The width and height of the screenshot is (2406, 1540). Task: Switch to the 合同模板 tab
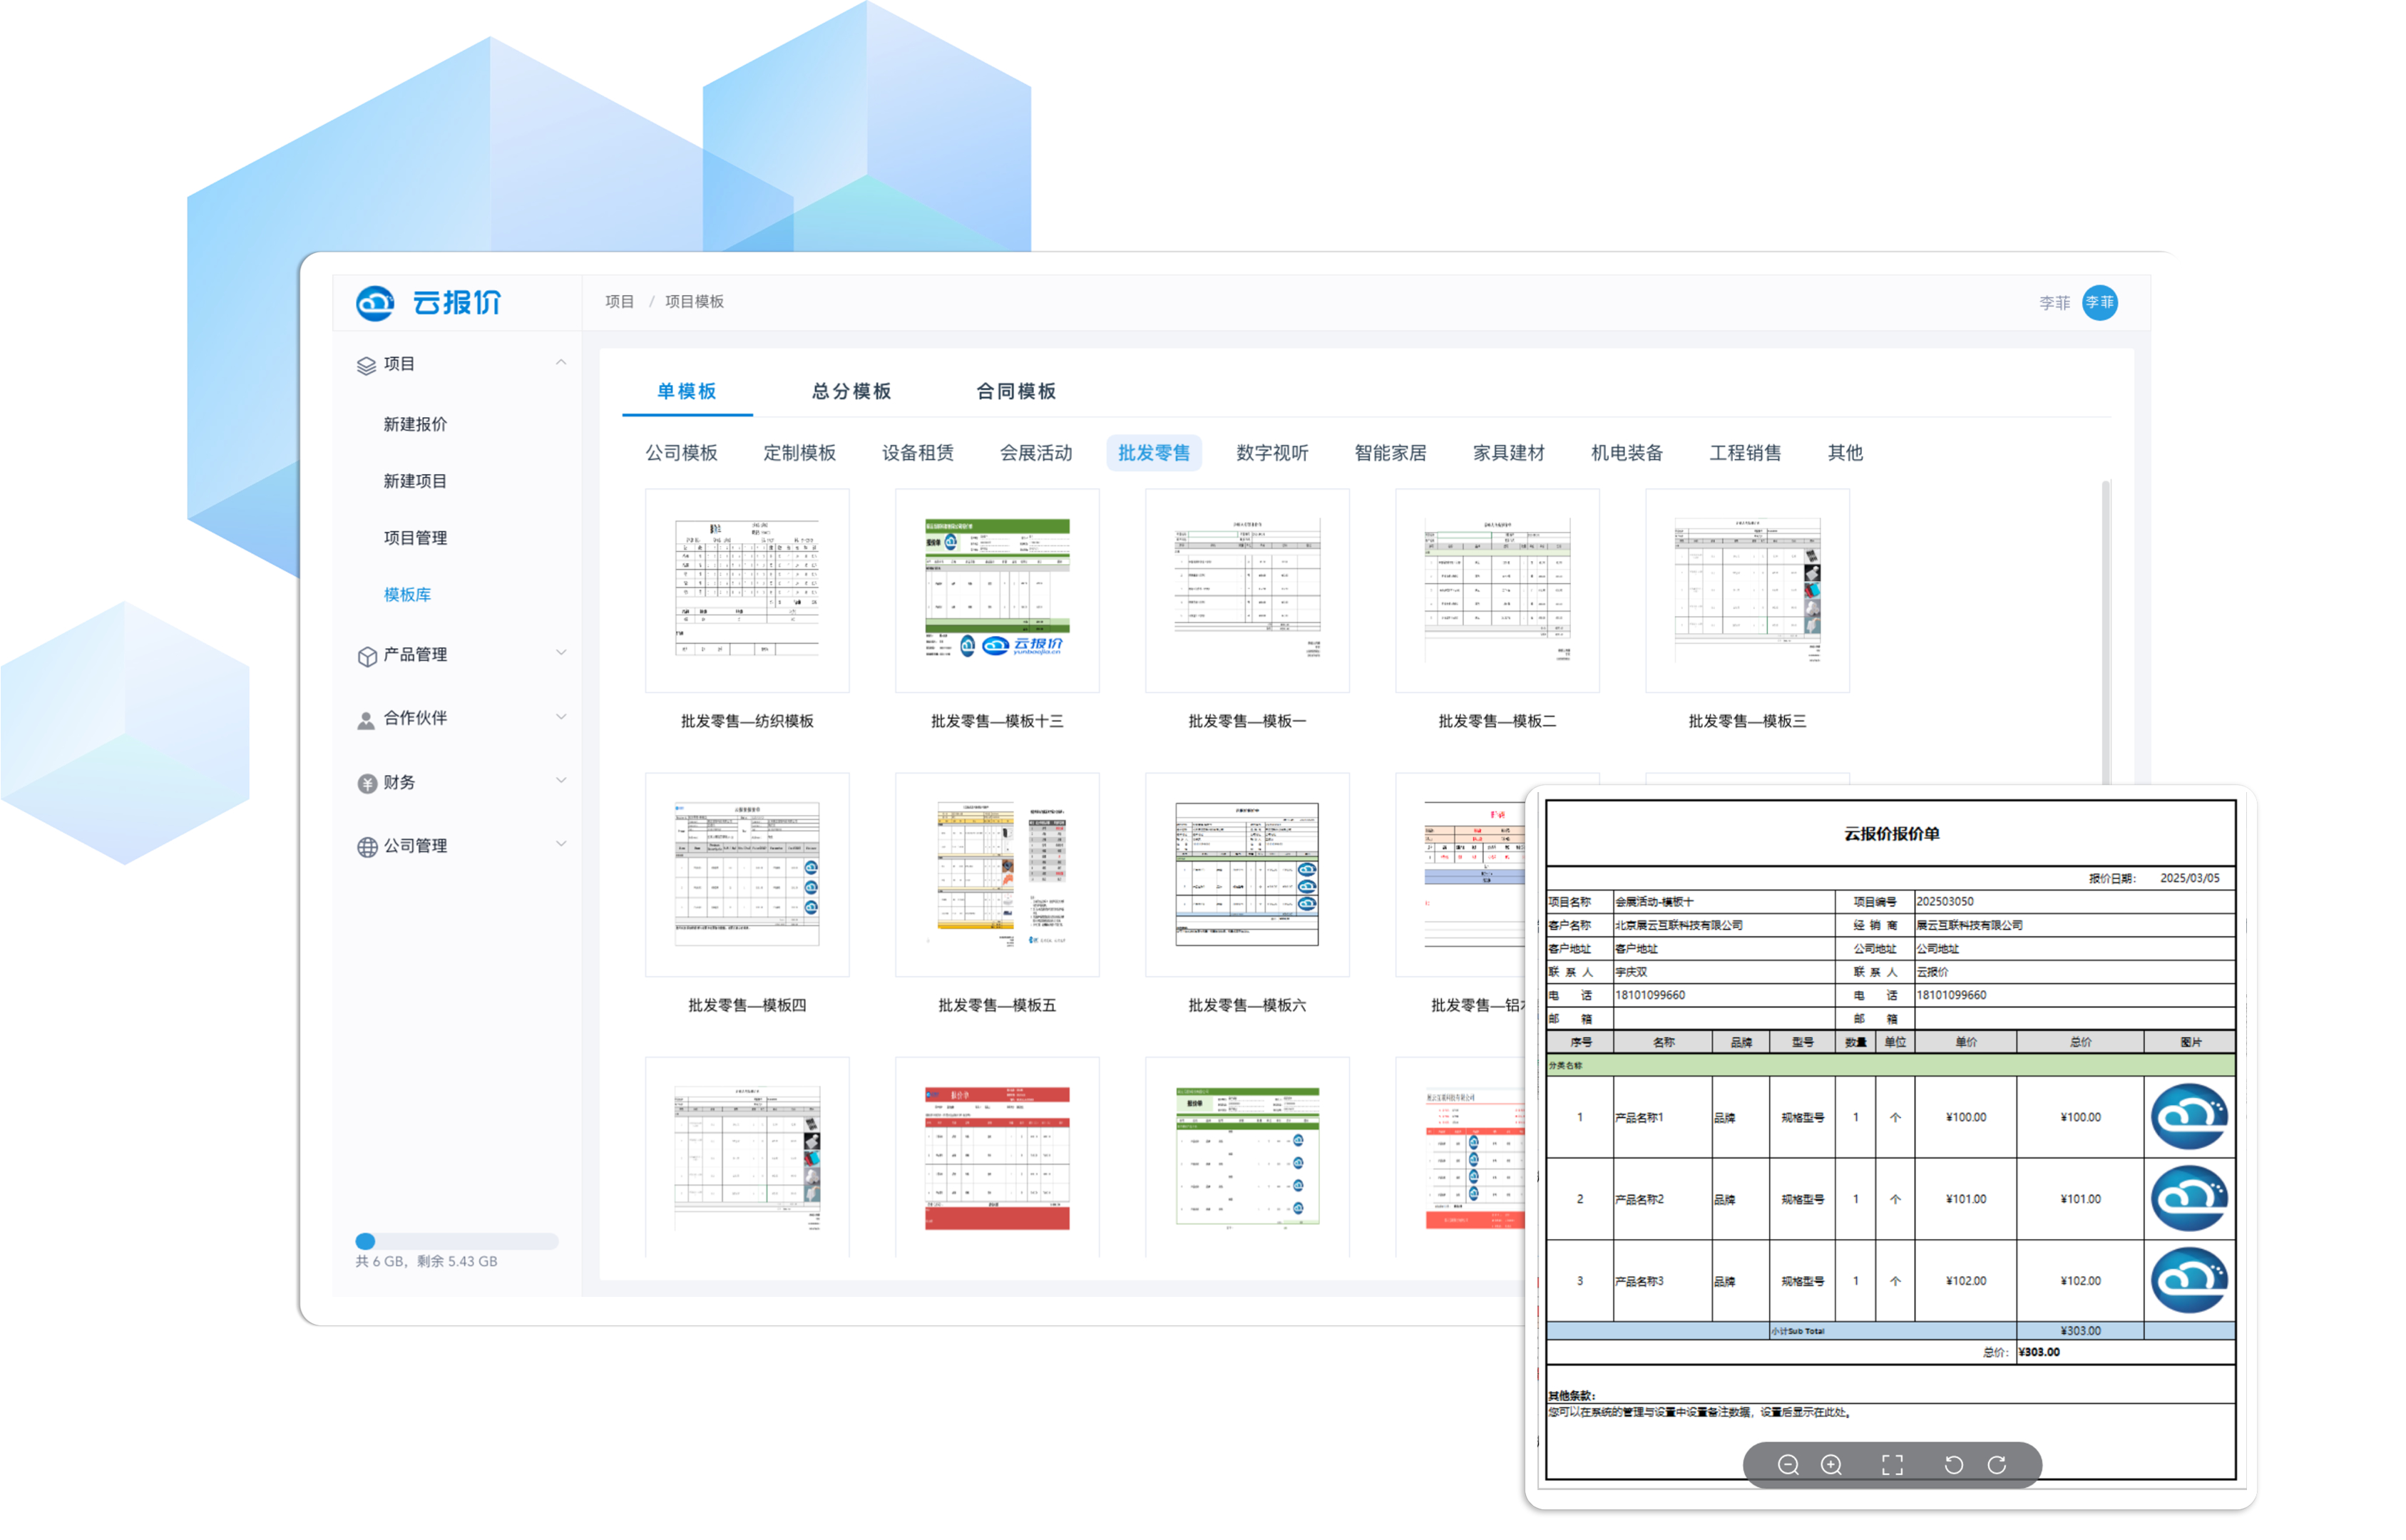[x=1015, y=391]
